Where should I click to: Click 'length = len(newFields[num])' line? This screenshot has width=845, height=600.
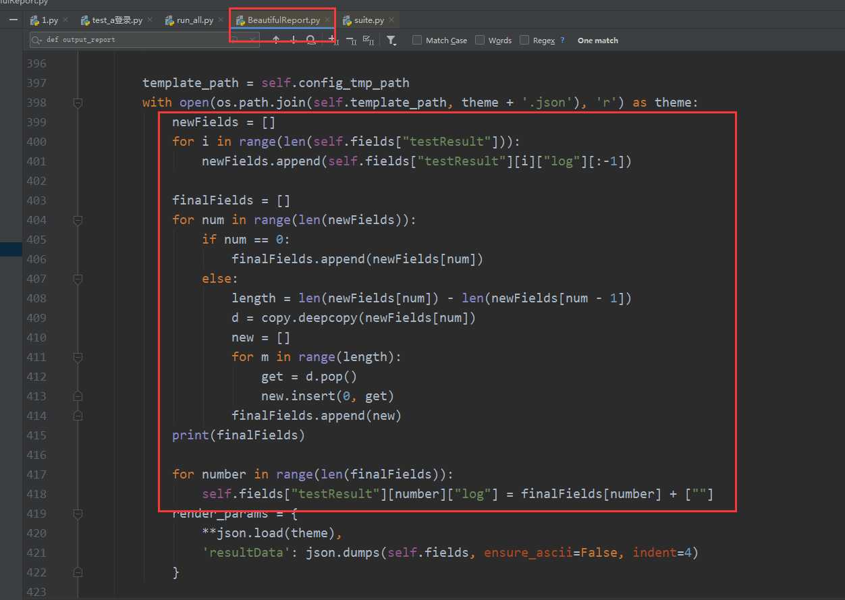click(x=432, y=298)
